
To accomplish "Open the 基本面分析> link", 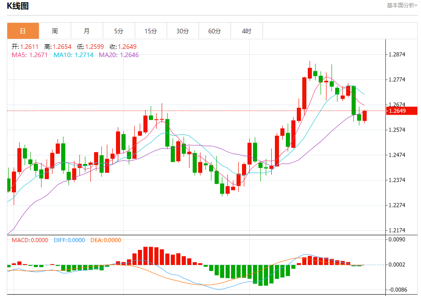I will (402, 5).
